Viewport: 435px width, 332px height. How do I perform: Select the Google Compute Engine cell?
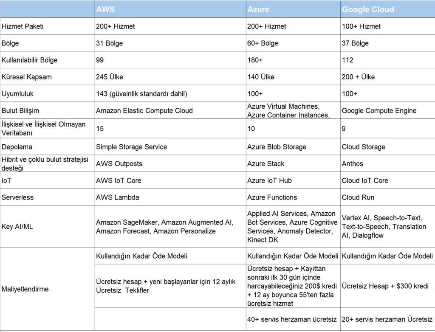click(x=387, y=110)
